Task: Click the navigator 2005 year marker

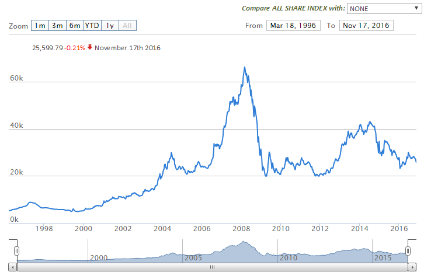Action: point(193,257)
